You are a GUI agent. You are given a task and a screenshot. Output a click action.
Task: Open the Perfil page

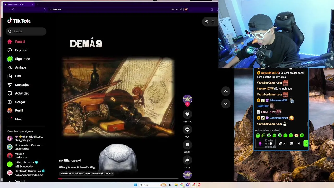tap(15, 110)
